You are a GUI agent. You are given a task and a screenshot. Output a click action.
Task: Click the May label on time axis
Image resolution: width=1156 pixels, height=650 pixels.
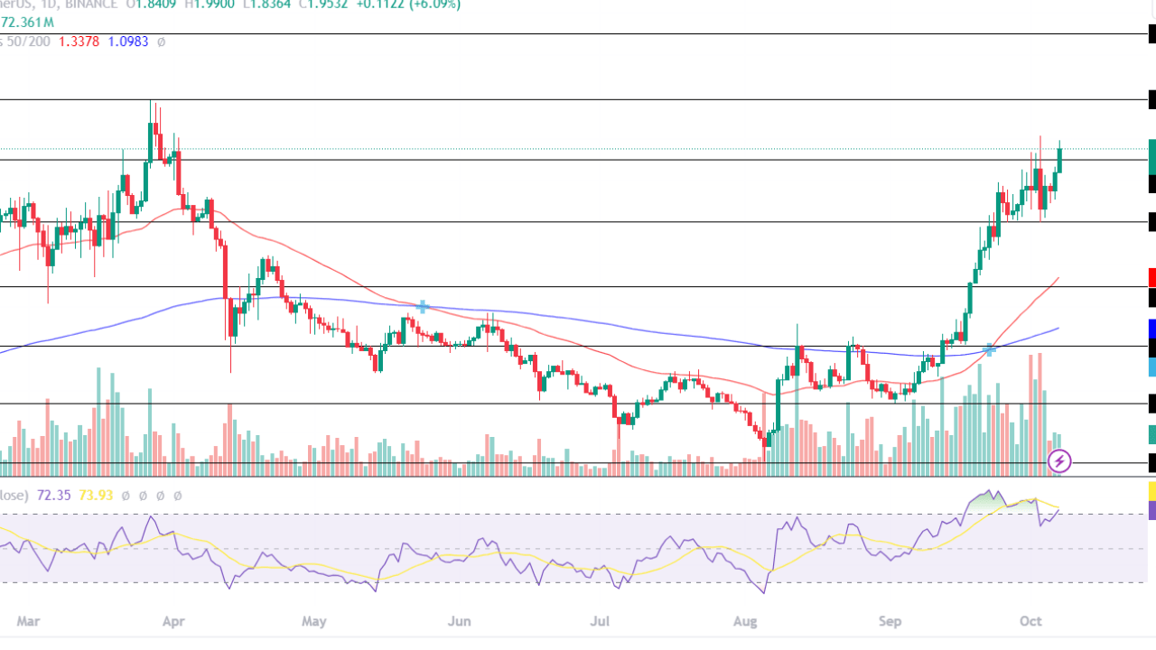[313, 621]
